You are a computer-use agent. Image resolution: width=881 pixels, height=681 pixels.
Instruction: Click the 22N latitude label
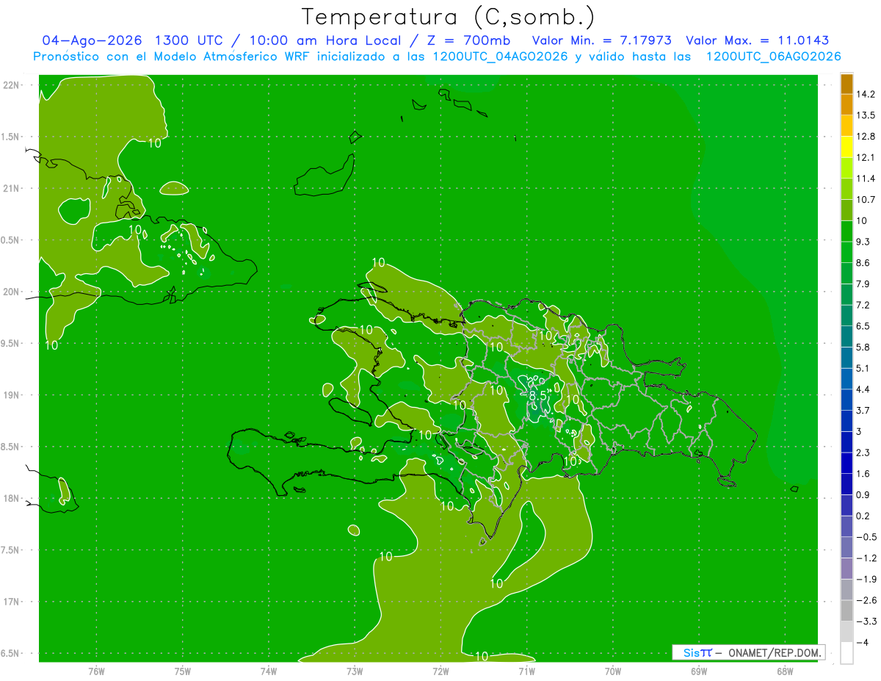tap(10, 84)
